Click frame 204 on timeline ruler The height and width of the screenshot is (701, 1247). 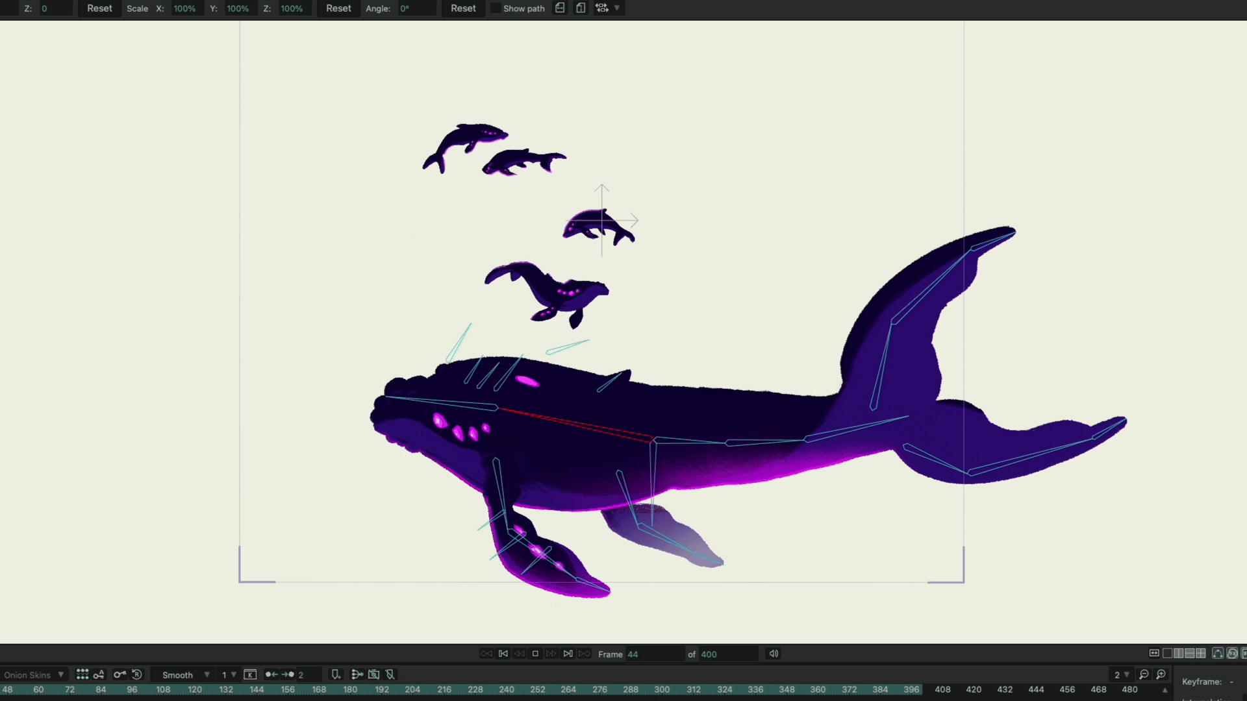(412, 689)
